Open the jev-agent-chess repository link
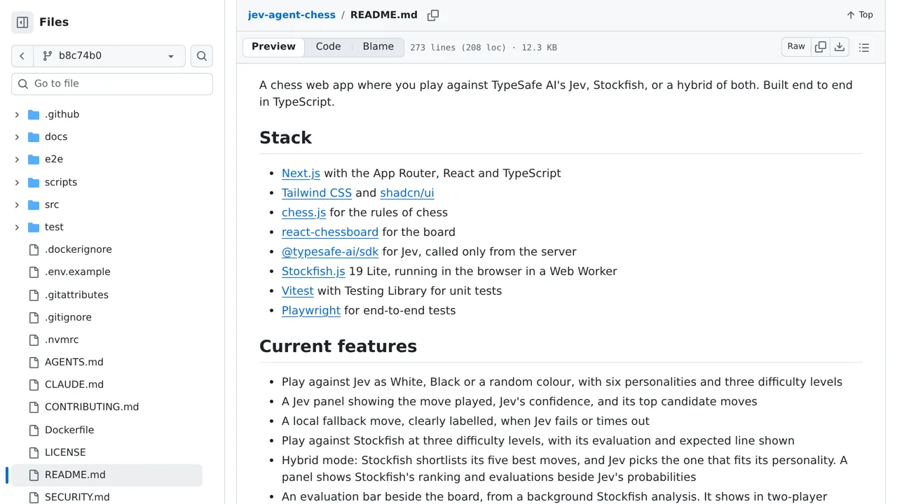Screen dimensions: 897x504 click(292, 15)
